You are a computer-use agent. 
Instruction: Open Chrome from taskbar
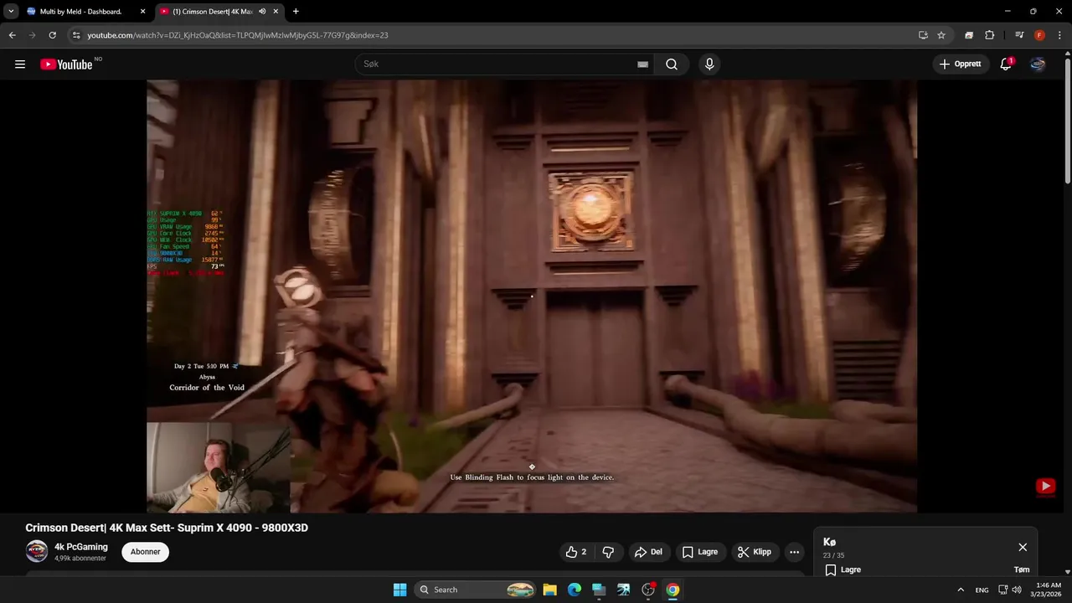coord(673,590)
